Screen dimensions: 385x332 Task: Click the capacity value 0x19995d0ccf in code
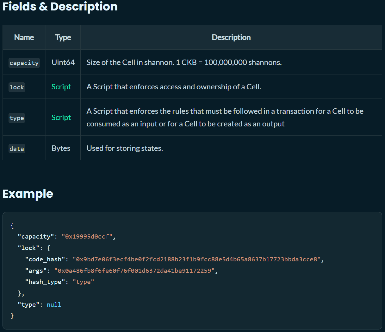click(x=87, y=237)
